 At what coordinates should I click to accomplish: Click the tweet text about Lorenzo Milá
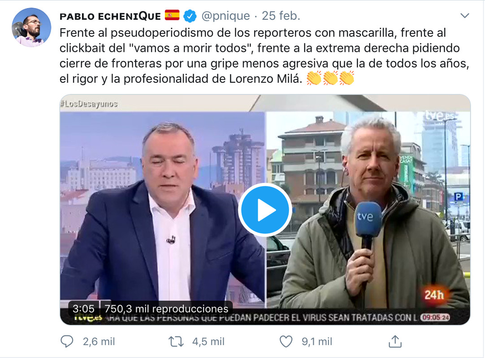coord(264,55)
